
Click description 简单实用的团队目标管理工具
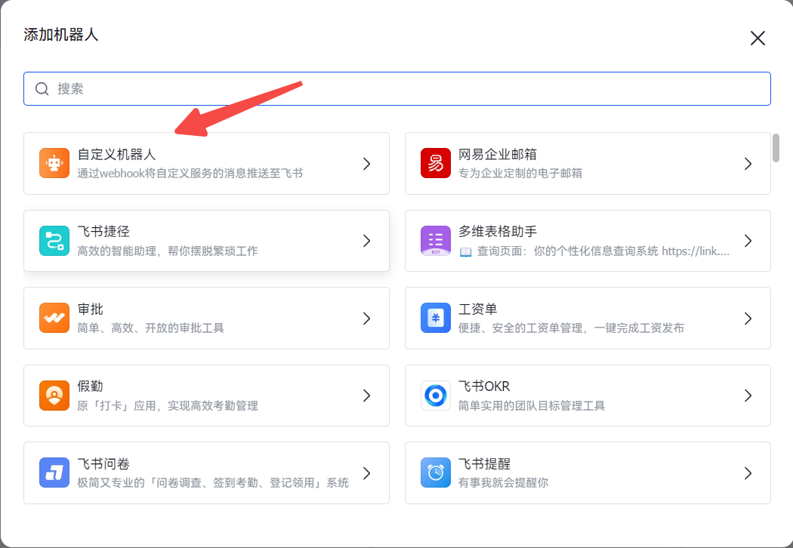coord(532,405)
